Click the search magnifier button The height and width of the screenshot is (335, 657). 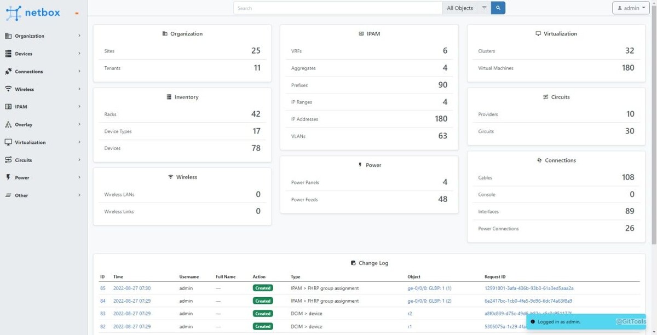(497, 8)
